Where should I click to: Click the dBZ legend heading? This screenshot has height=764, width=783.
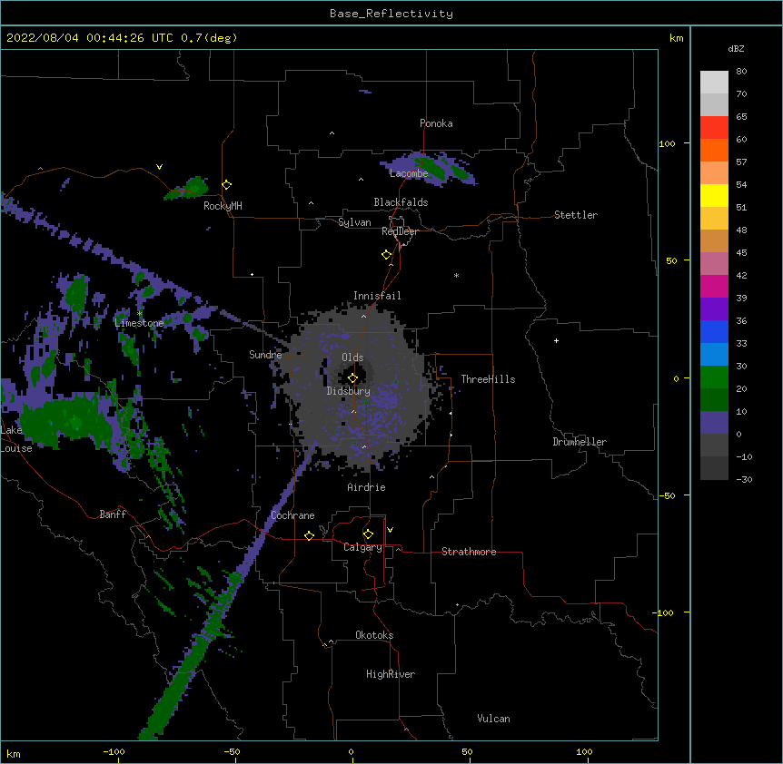[x=736, y=49]
